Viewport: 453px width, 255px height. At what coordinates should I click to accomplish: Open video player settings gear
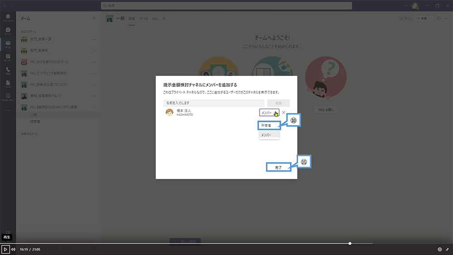(440, 249)
